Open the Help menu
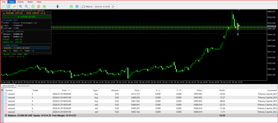 (39, 2)
